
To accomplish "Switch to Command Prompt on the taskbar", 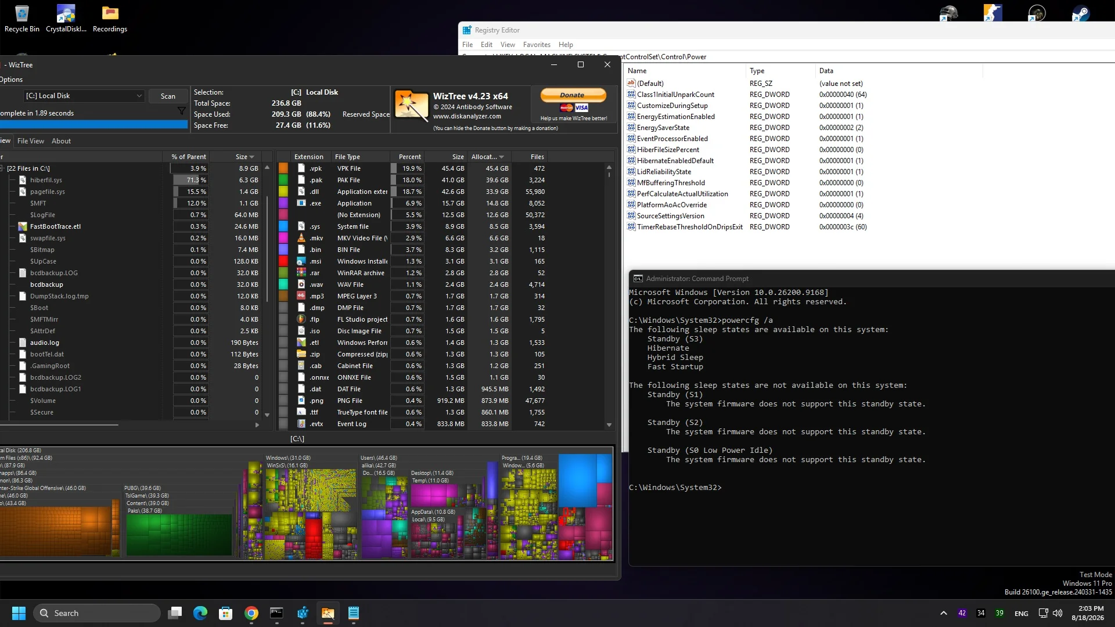I will (x=277, y=613).
